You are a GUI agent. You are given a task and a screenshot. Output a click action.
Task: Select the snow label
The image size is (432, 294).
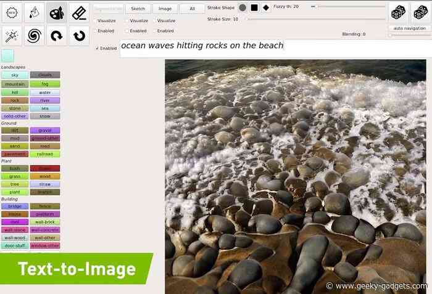[x=45, y=116]
